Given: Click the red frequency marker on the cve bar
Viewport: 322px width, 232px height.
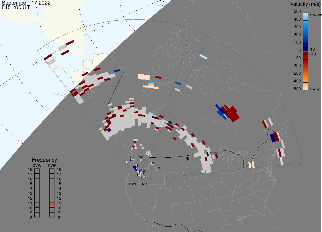Looking at the screenshot, I should click(52, 205).
